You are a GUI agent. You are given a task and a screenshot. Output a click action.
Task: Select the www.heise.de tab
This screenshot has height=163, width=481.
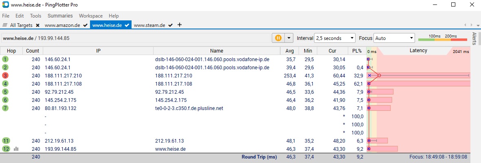107,25
